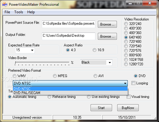This screenshot has width=159, height=122.
Task: Click the BuyNow button
Action: [x=128, y=108]
